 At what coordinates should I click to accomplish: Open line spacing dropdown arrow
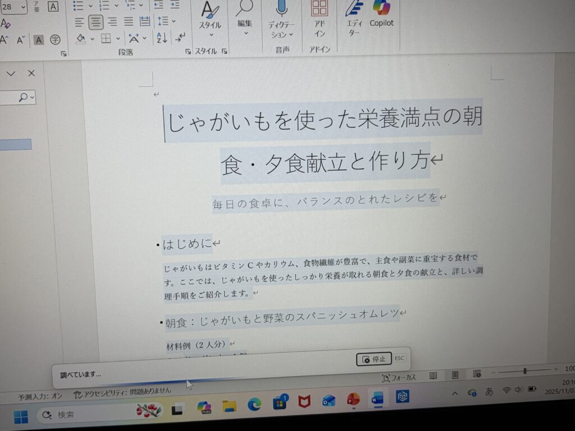pos(174,22)
